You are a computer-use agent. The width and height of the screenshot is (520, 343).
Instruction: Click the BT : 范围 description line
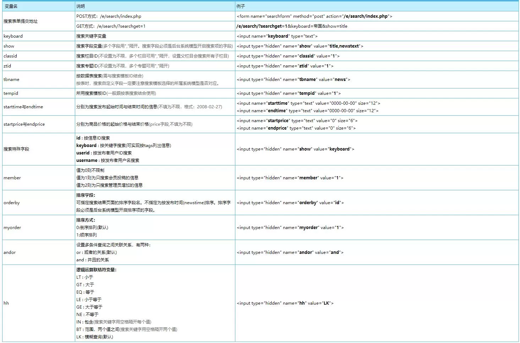127,330
